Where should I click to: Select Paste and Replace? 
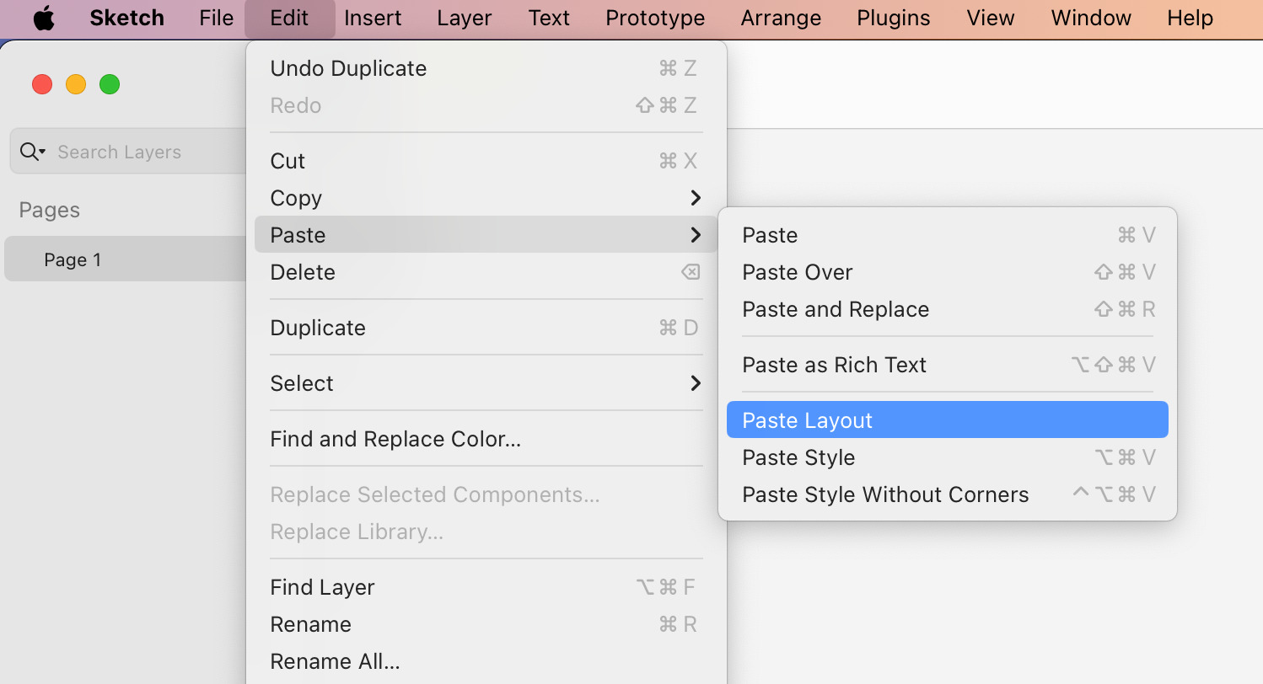tap(948, 309)
